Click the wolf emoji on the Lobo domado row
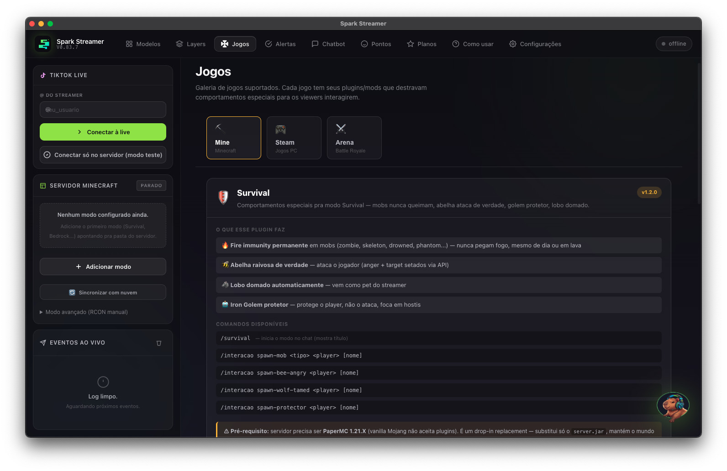727x471 pixels. (x=225, y=285)
